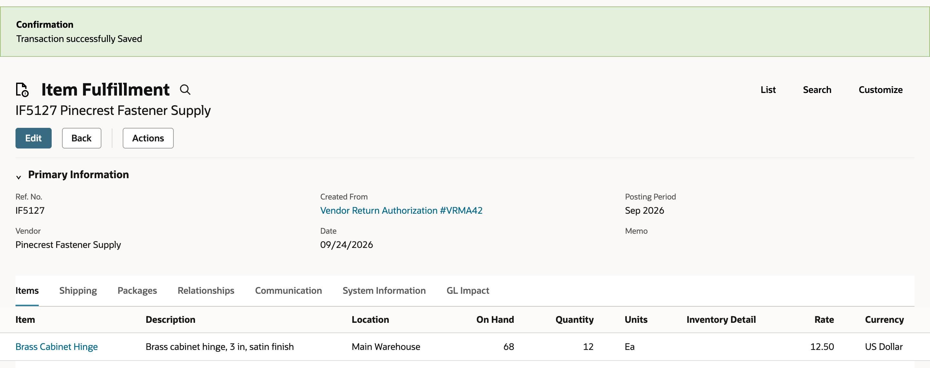Viewport: 930px width, 368px height.
Task: Click the On Hand value 68
Action: click(508, 347)
